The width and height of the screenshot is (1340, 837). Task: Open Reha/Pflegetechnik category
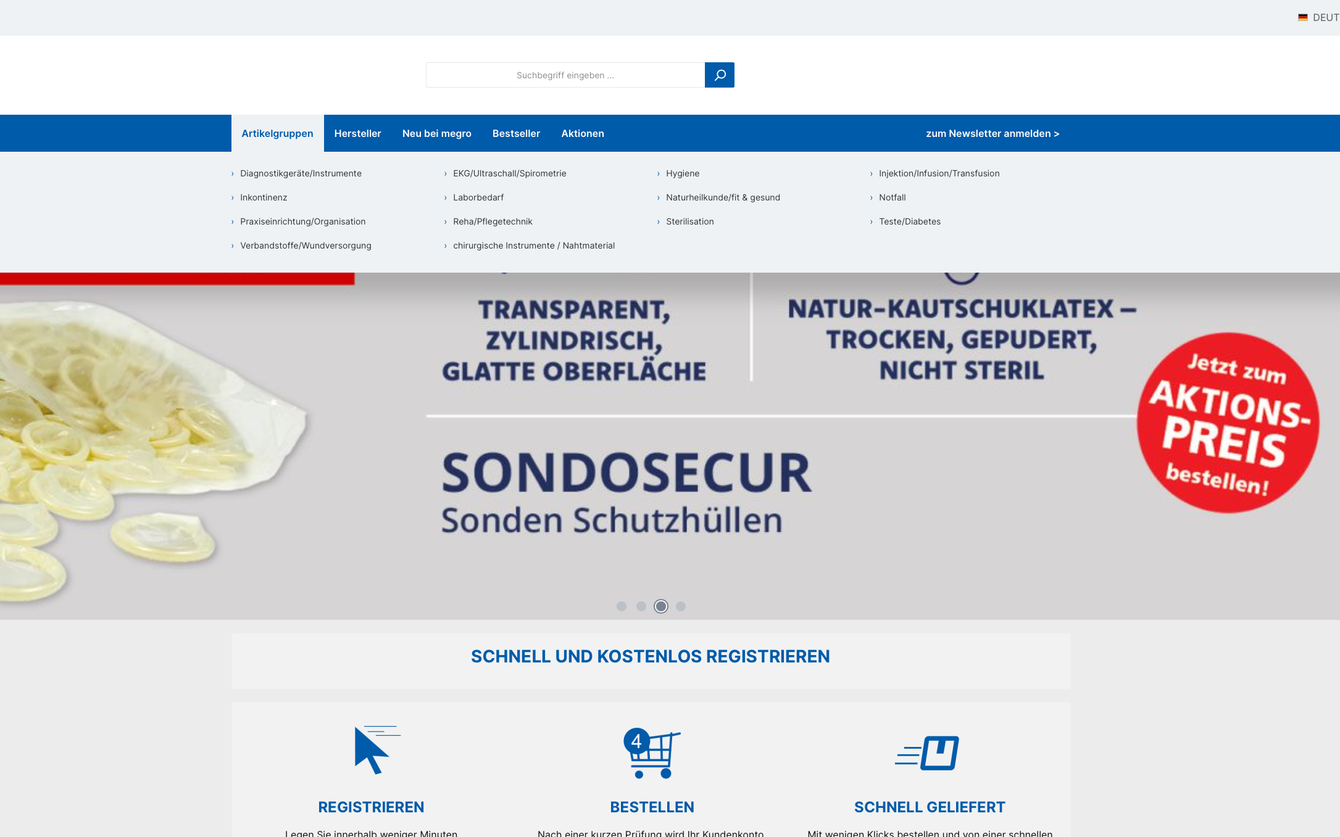click(493, 221)
